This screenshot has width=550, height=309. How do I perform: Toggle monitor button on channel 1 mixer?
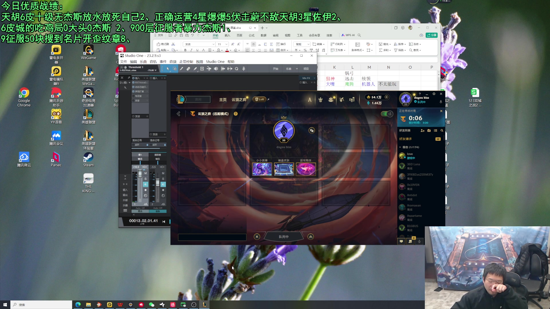coord(146,185)
